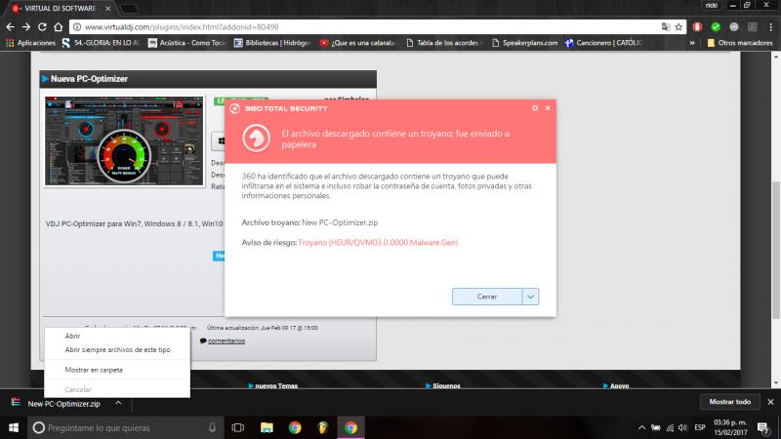Click the New PC-Optimizer.zip download item
The width and height of the screenshot is (781, 439).
(63, 404)
